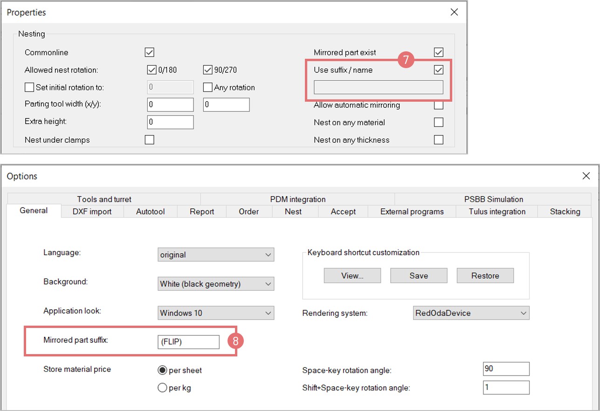Switch to the DXF import tab
The image size is (600, 411).
tap(92, 211)
